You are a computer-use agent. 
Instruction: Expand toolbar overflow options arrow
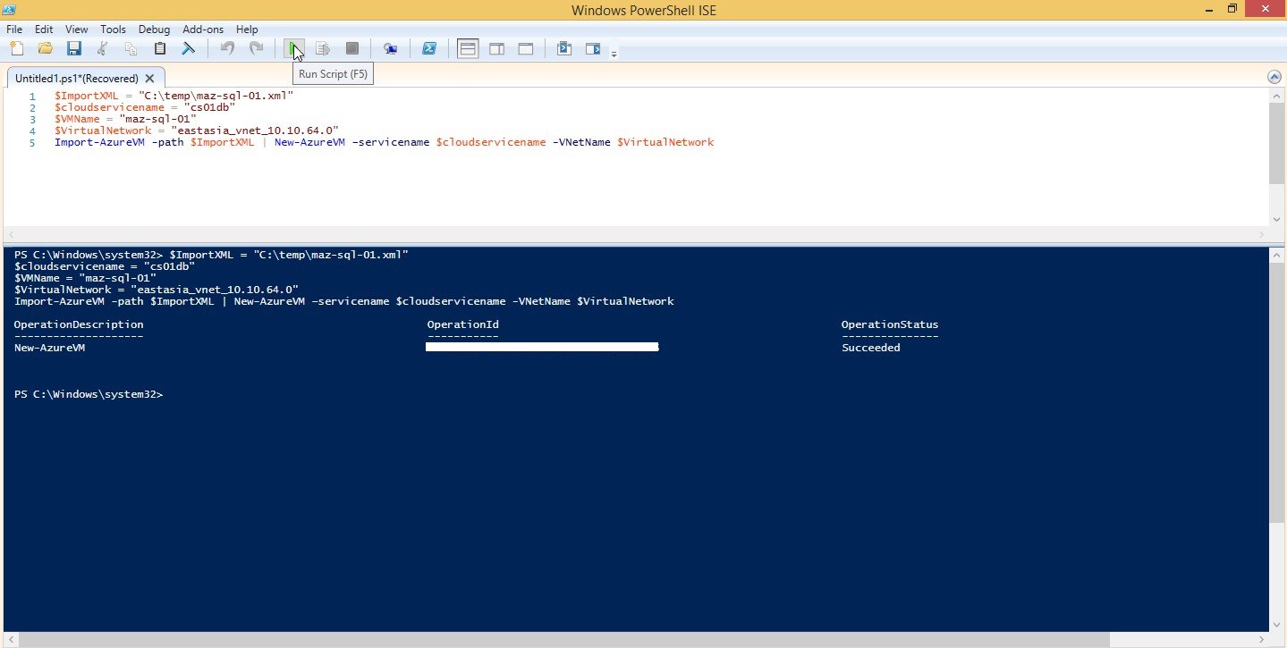click(x=614, y=54)
